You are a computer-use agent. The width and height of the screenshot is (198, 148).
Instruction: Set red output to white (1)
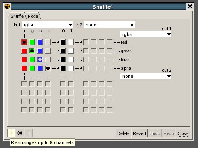(x=71, y=42)
